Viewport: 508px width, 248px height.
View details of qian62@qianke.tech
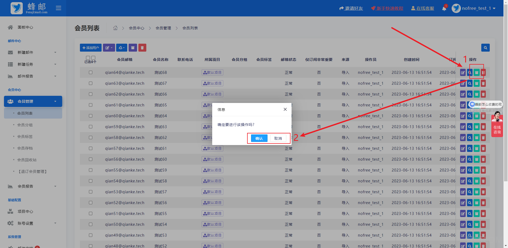[470, 94]
